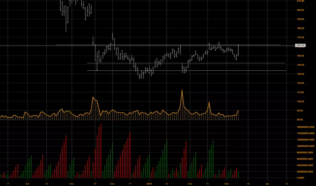Click the 120000000.0000 volume axis label
Image resolution: width=316 pixels, height=186 pixels.
[x=305, y=140]
